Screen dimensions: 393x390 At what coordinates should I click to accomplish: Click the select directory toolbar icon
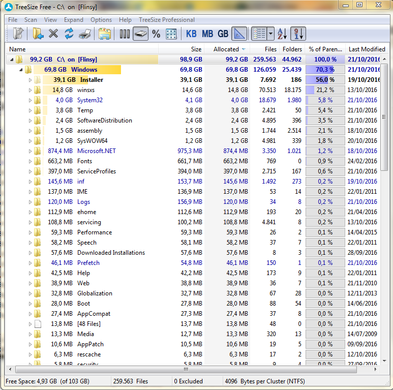18,34
